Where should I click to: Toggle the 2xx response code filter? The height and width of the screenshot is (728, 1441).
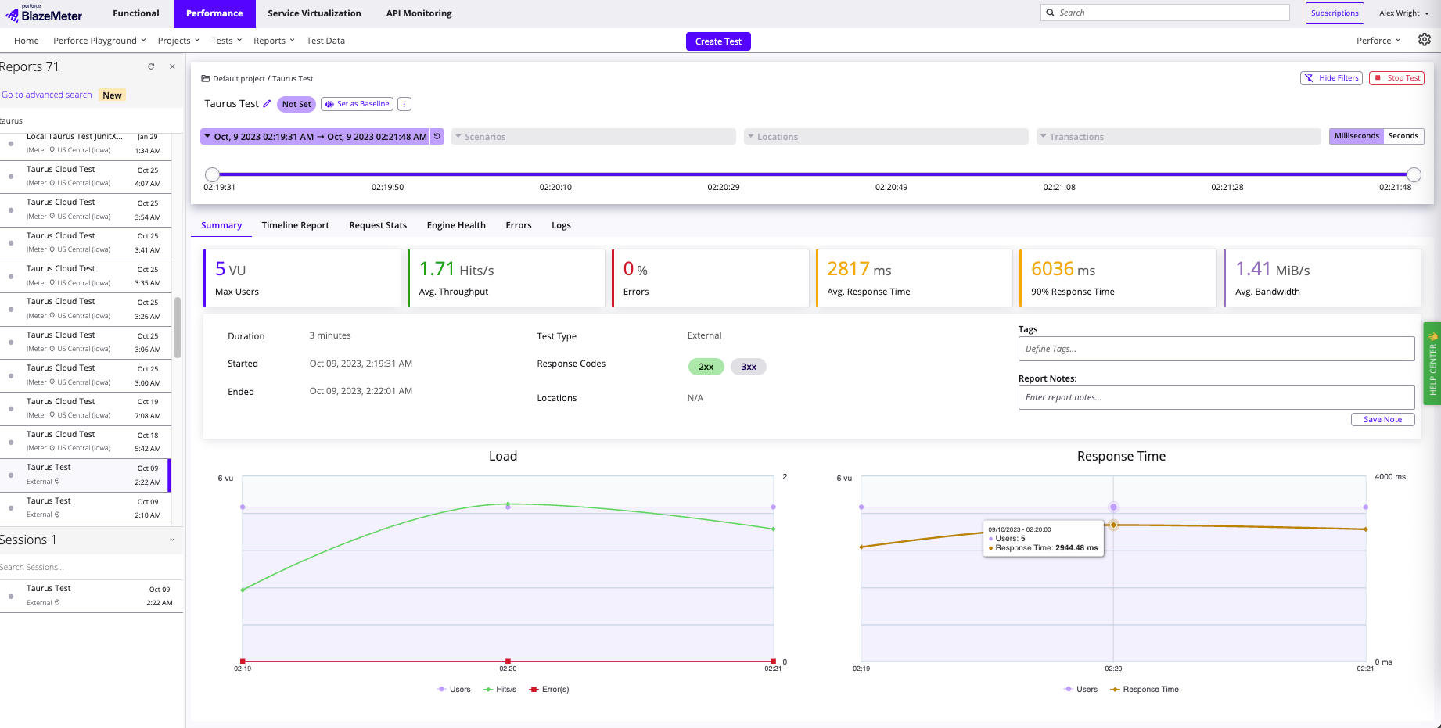(x=706, y=367)
